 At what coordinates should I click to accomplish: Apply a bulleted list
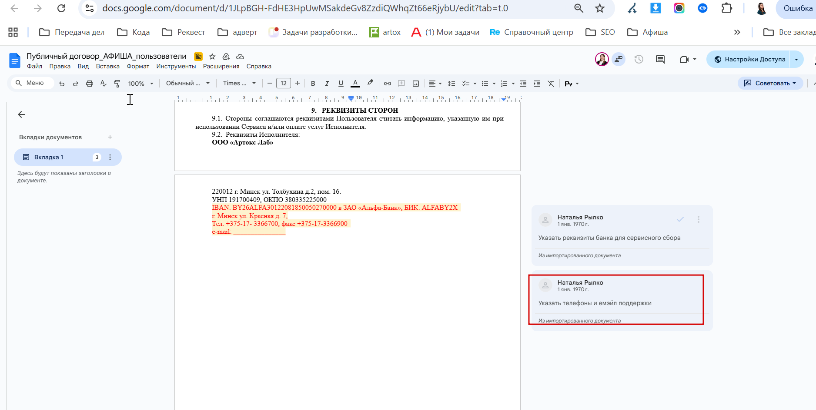tap(485, 84)
